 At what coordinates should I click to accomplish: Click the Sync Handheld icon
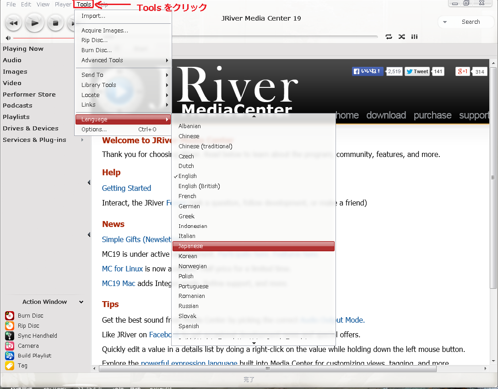tap(10, 336)
